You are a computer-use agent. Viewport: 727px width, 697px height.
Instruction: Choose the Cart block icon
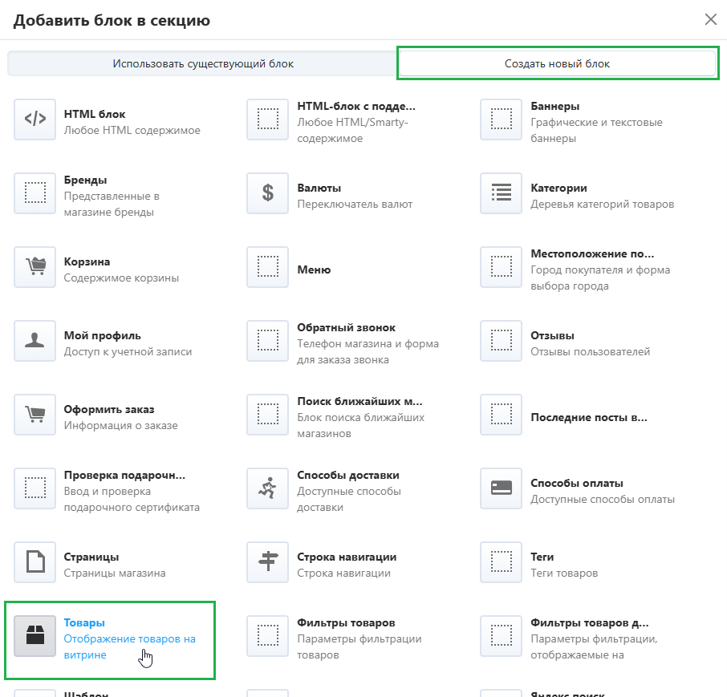[35, 267]
